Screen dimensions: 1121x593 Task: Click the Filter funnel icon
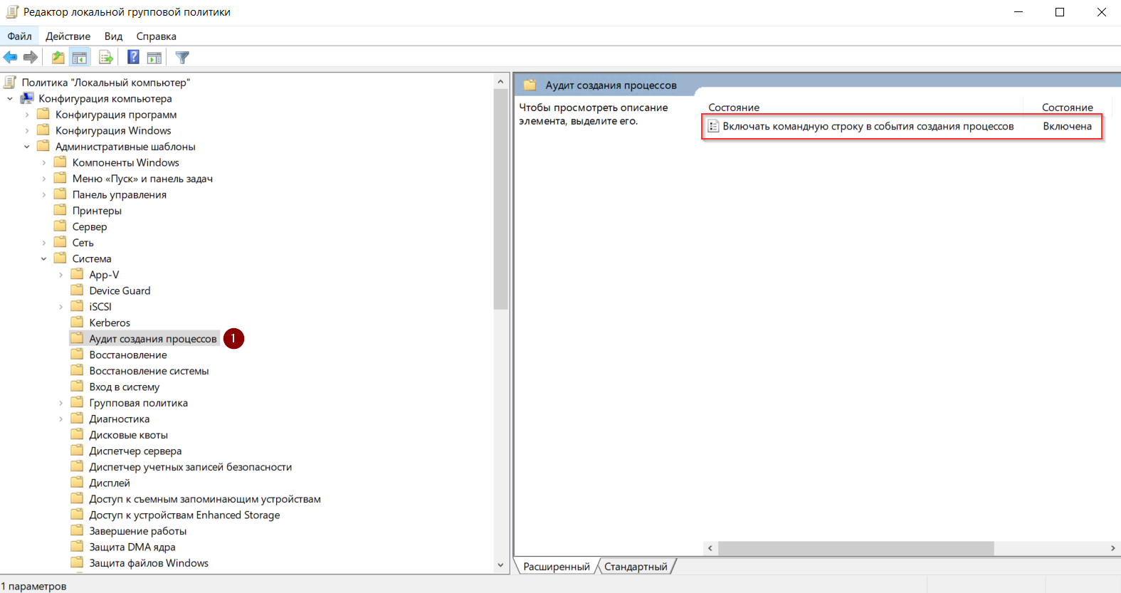(182, 58)
